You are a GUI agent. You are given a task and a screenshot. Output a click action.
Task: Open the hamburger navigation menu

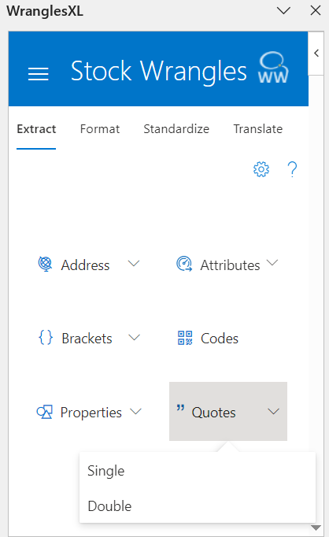coord(39,74)
